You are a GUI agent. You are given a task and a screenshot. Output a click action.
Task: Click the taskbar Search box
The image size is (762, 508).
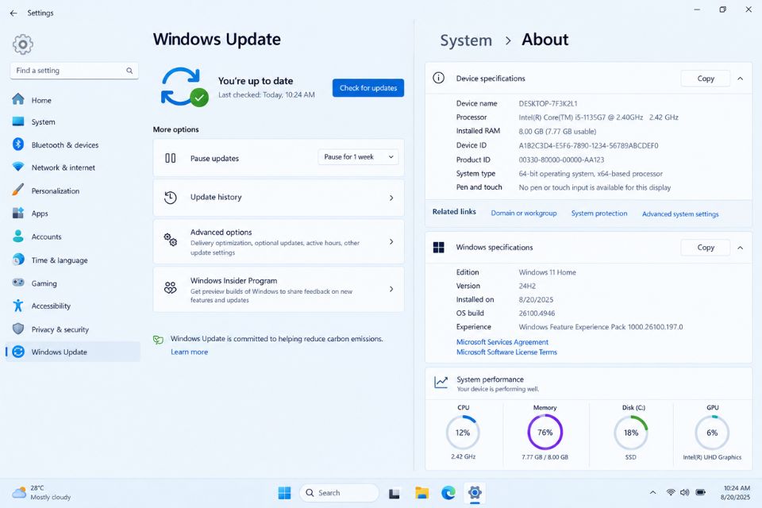(x=339, y=493)
